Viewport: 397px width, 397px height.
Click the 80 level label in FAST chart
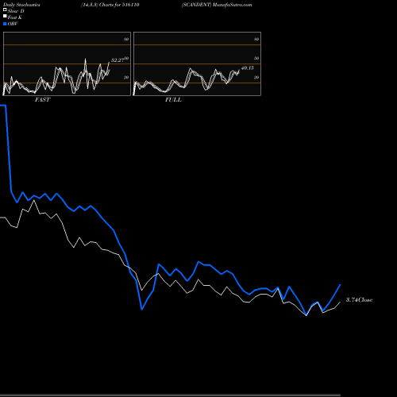point(126,39)
